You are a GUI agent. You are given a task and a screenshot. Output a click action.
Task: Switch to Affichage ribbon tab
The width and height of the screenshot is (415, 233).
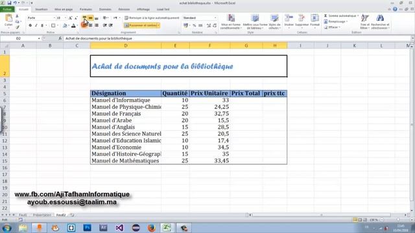tap(143, 9)
